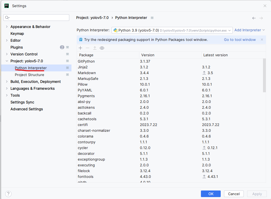
Task: Click the OK button
Action: 211,194
